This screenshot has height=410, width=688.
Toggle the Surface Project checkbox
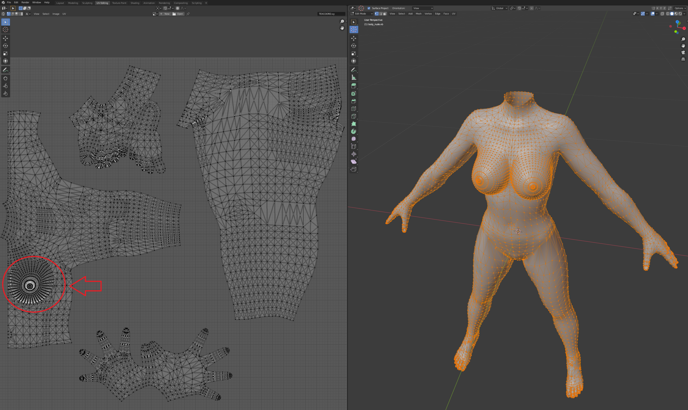(369, 8)
